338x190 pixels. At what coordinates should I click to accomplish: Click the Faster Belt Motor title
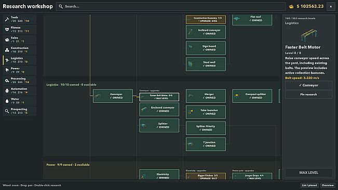click(x=303, y=47)
